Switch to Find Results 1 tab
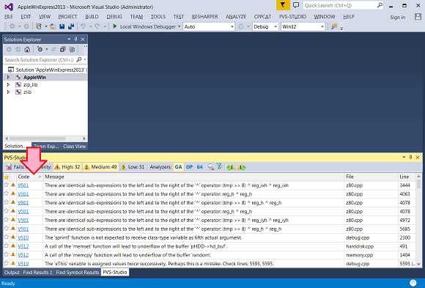This screenshot has height=288, width=425. [x=37, y=273]
